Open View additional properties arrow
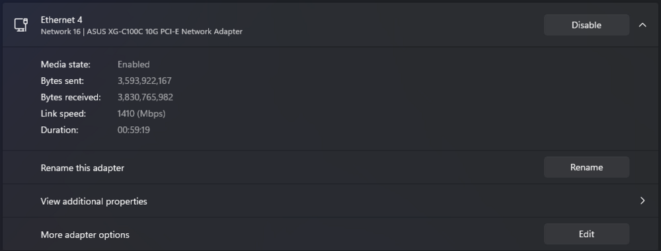The image size is (661, 251). (x=642, y=201)
